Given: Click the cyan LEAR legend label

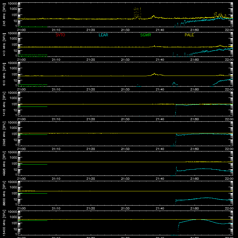Looking at the screenshot, I should (x=103, y=35).
